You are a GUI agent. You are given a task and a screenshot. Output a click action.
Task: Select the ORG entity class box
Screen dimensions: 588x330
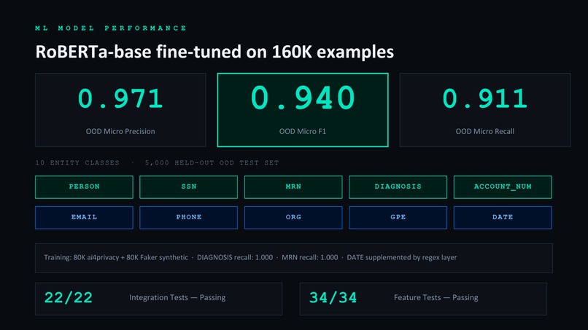[293, 217]
